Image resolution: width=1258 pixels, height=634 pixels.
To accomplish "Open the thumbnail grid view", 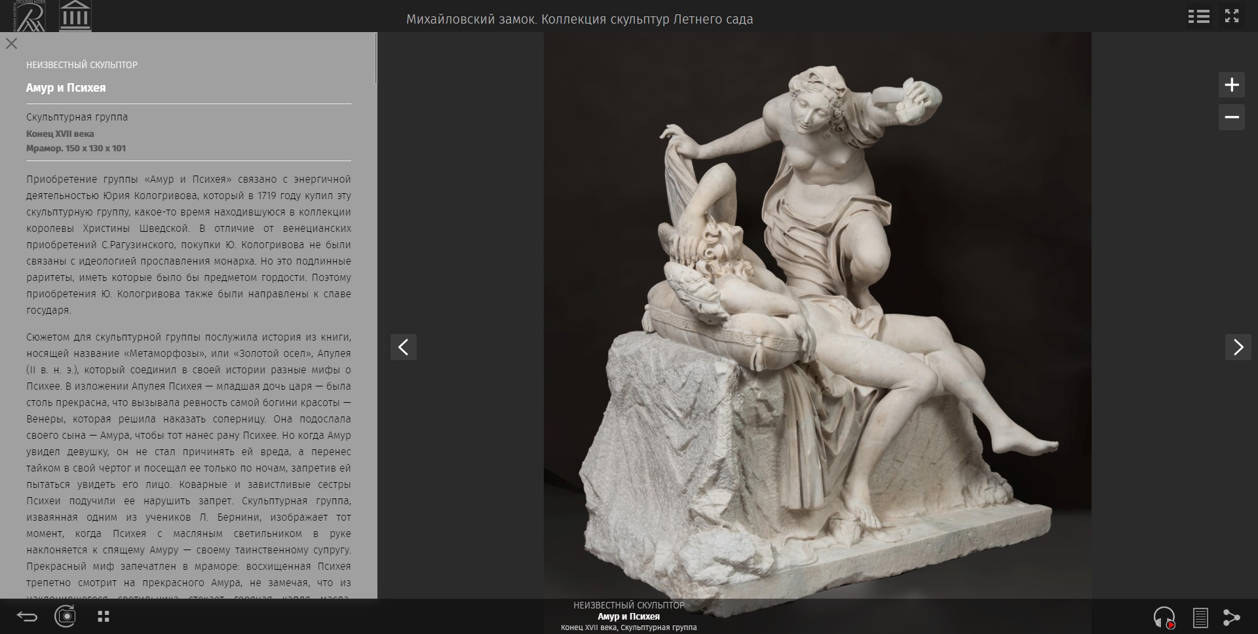I will 104,616.
